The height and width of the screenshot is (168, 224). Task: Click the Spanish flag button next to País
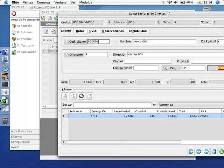point(216,68)
